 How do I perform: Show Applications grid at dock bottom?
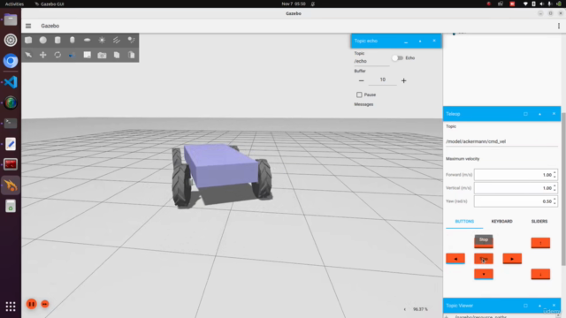pyautogui.click(x=11, y=307)
